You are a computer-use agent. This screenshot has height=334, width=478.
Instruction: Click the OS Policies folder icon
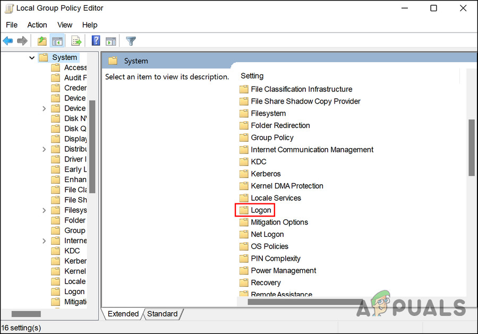click(x=244, y=246)
